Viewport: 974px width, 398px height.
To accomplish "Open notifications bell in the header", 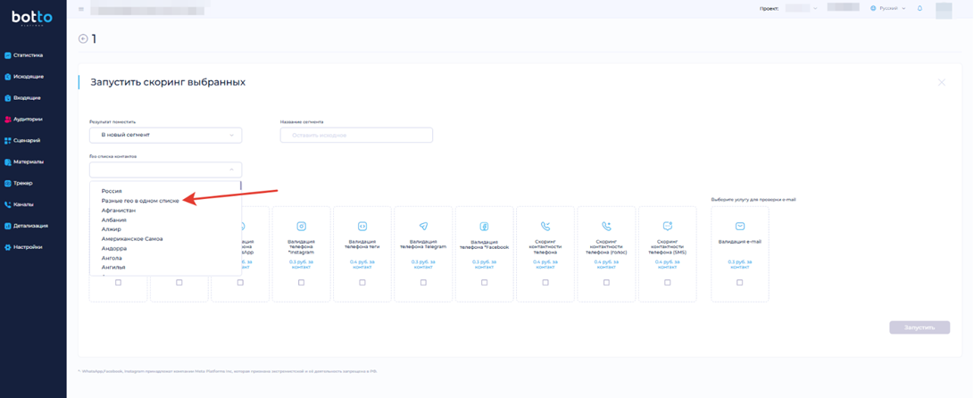I will click(920, 9).
